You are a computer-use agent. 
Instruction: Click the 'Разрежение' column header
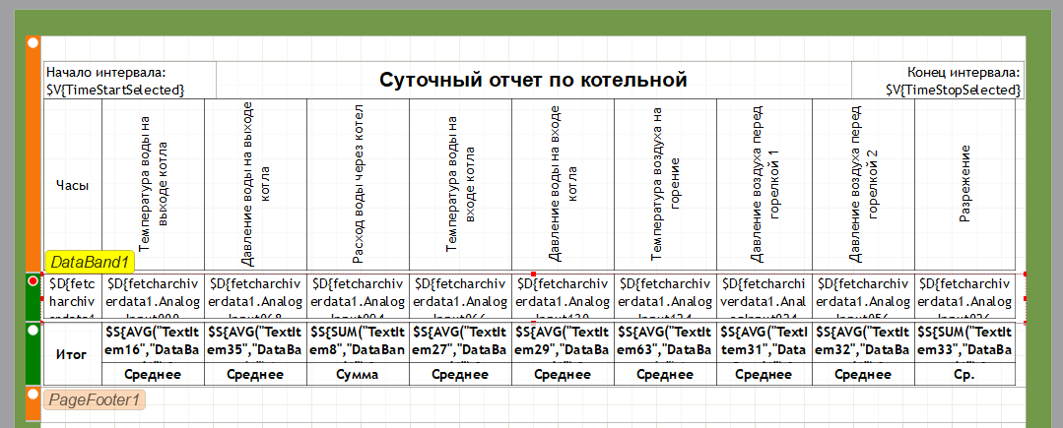pos(965,185)
